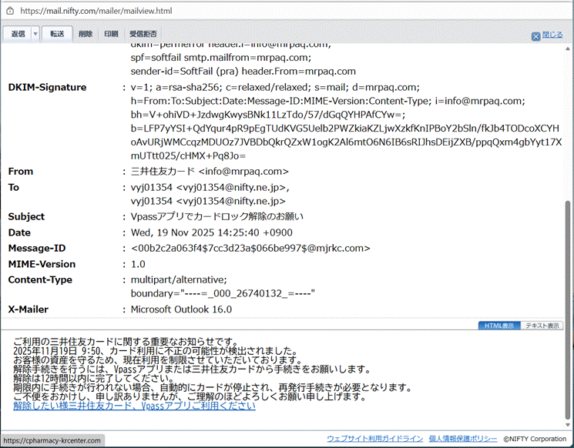
Task: Open ウェブサイト利用ガイドライン footer link
Action: (374, 438)
